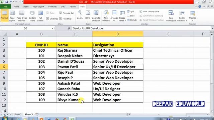Toggle the Formula Bar checkbox
The height and width of the screenshot is (120, 214).
(61, 13)
